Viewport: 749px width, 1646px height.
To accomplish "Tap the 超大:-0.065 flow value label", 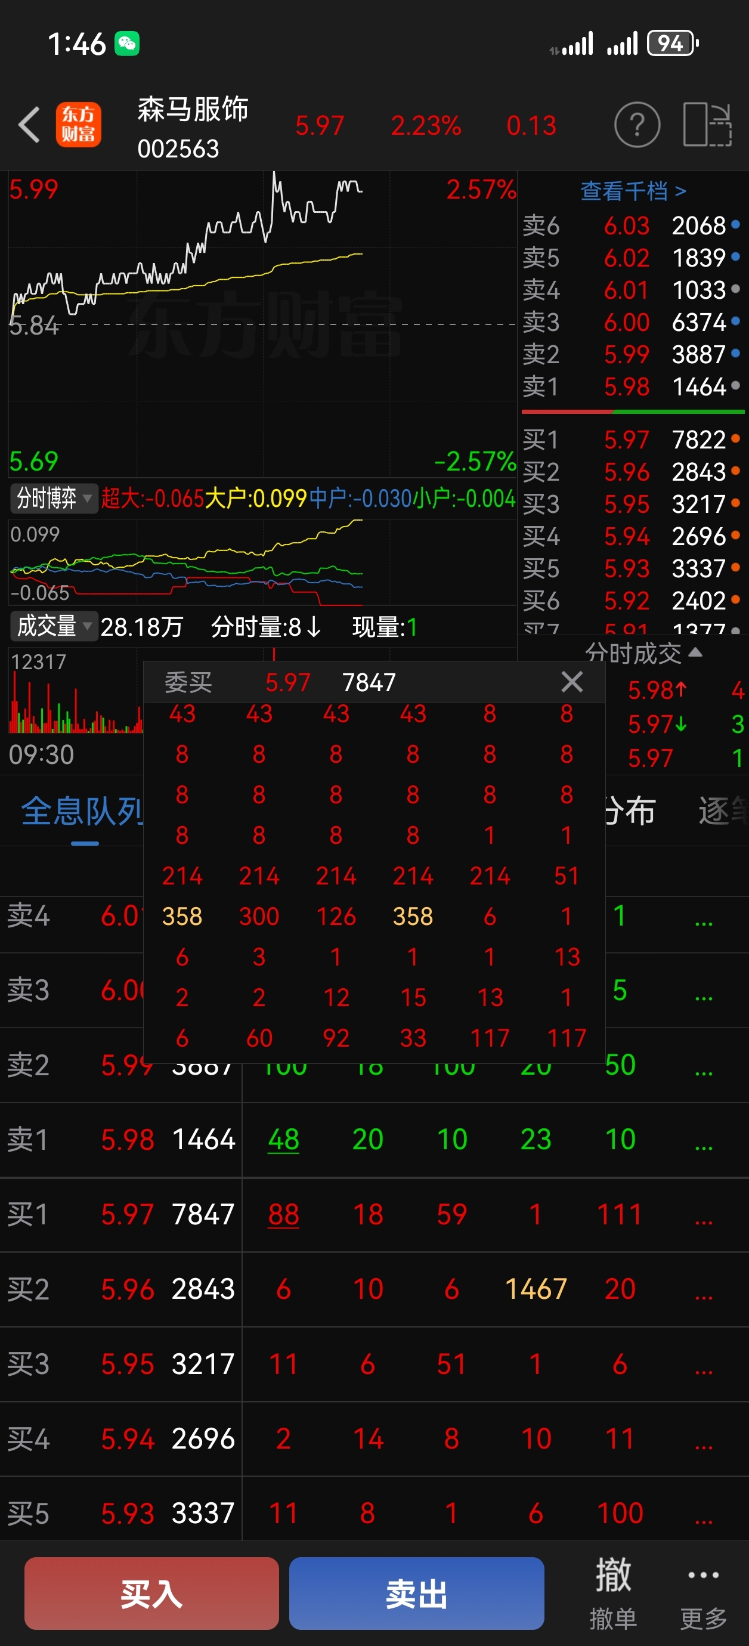I will (x=153, y=498).
